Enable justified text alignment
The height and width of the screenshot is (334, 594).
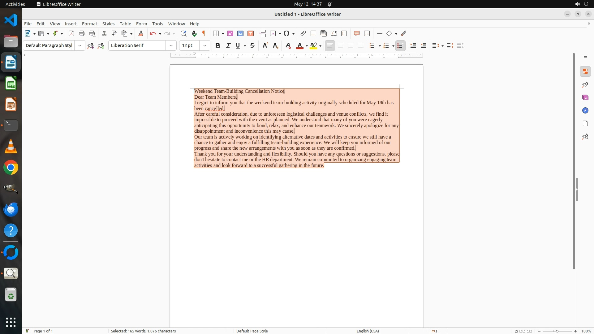pos(361,45)
